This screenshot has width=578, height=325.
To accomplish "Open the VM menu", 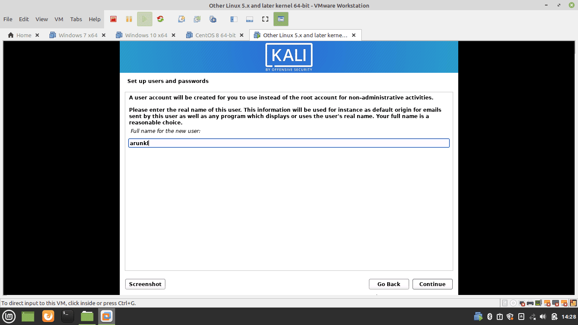I will pos(59,19).
